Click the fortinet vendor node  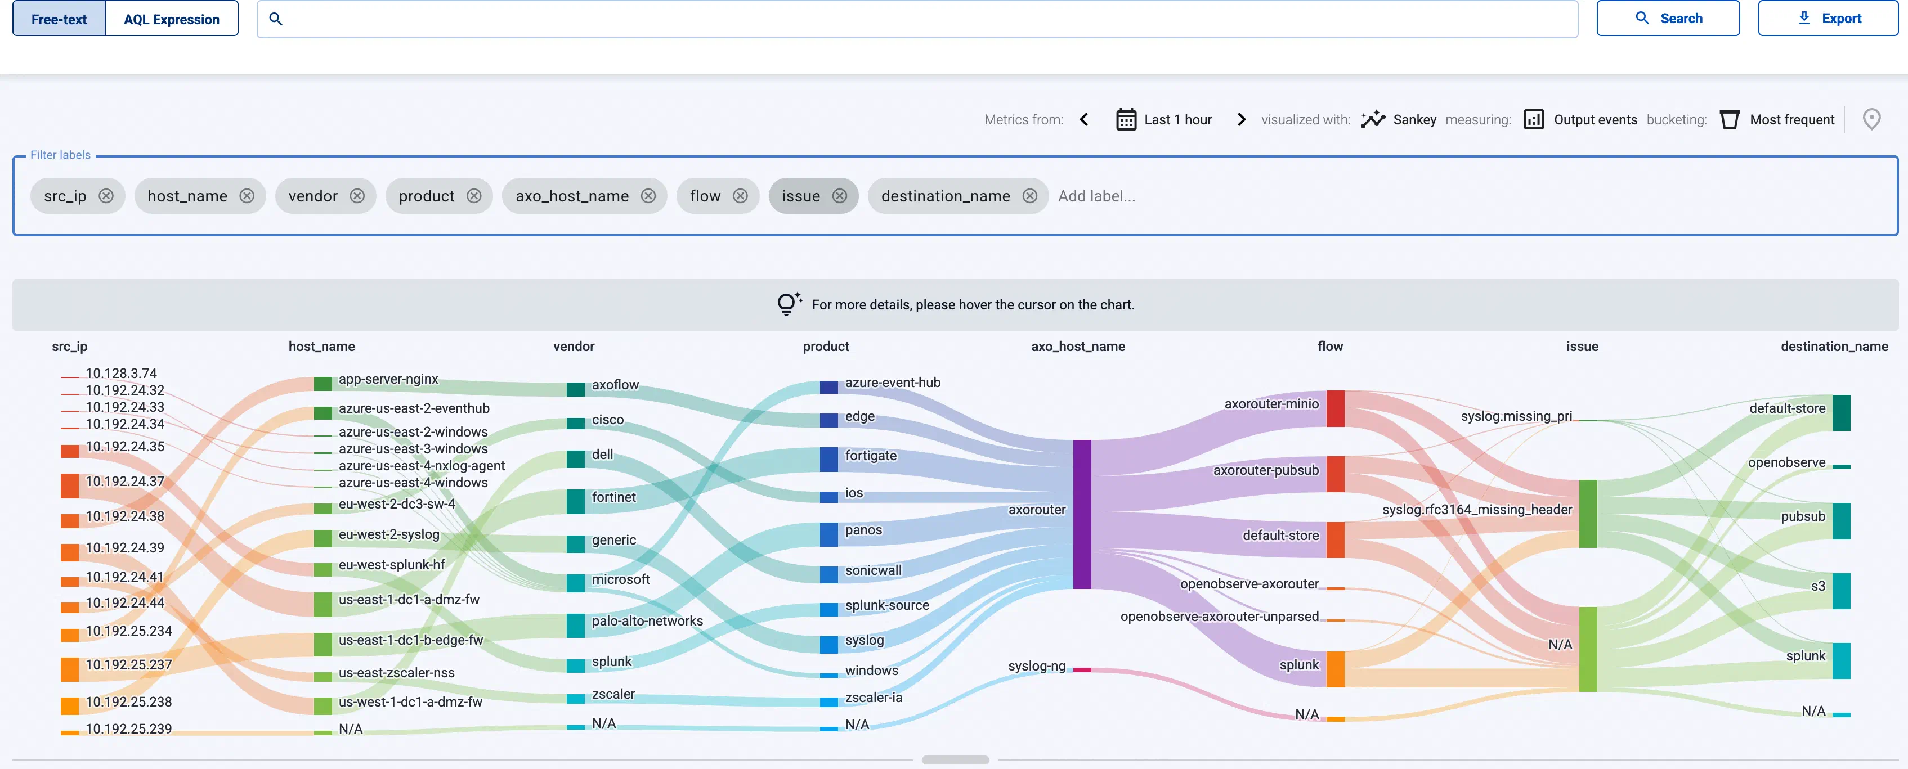pos(575,501)
